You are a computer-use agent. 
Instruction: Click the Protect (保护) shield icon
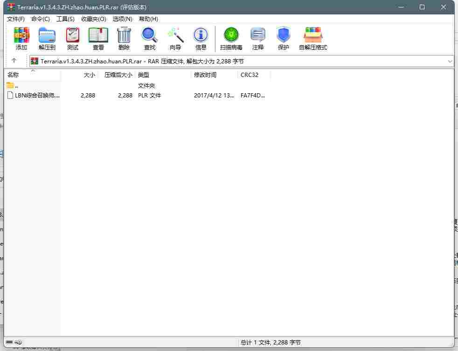(x=283, y=38)
